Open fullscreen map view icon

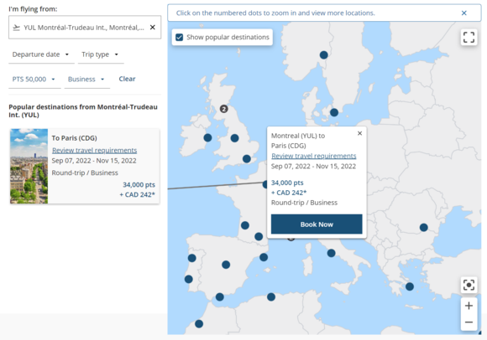(x=469, y=38)
